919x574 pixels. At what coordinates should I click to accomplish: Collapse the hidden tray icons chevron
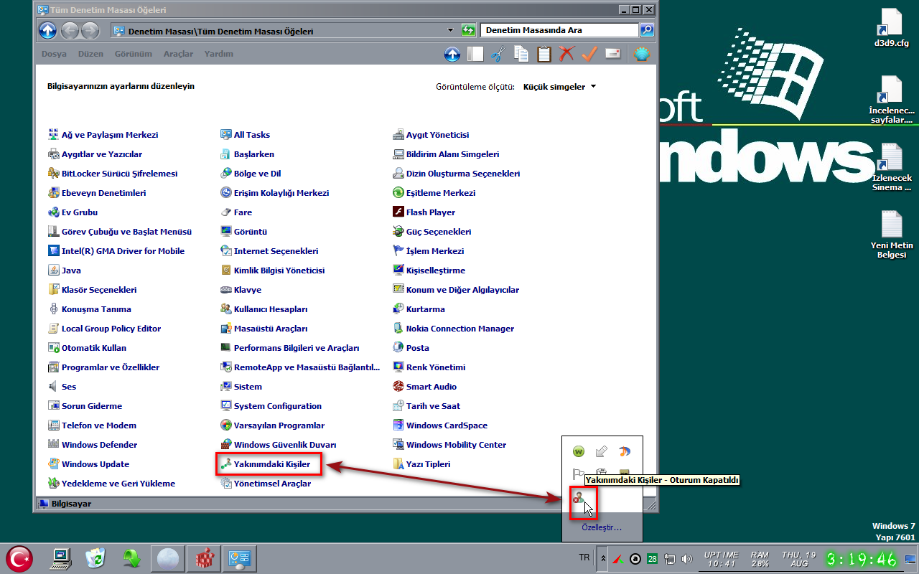(x=603, y=559)
